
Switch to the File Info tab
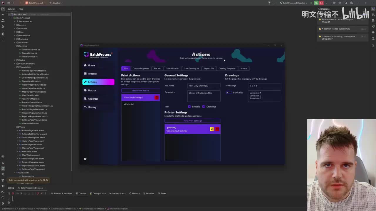point(158,69)
